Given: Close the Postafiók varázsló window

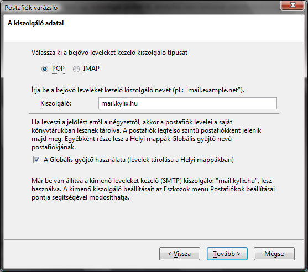Looking at the screenshot, I should point(293,5).
